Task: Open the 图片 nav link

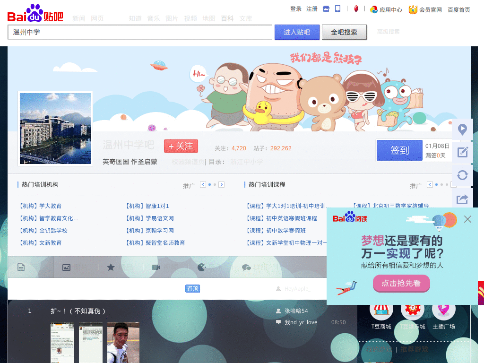Action: [x=172, y=18]
